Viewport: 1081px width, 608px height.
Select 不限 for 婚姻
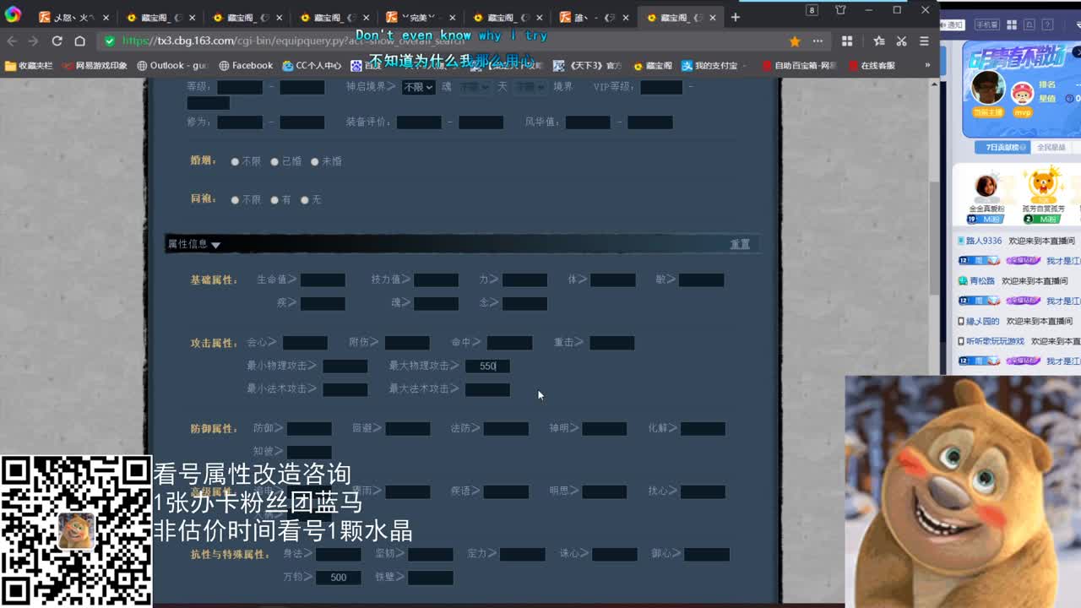[x=235, y=161]
